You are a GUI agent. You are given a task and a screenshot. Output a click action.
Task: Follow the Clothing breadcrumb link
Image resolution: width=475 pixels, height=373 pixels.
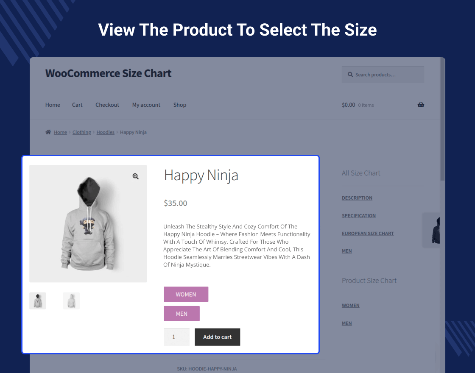point(81,132)
